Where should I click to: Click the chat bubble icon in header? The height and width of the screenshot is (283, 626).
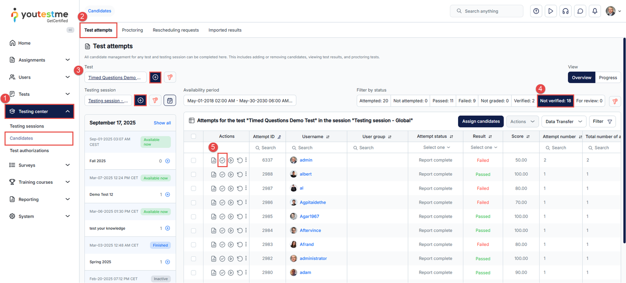[x=580, y=11]
